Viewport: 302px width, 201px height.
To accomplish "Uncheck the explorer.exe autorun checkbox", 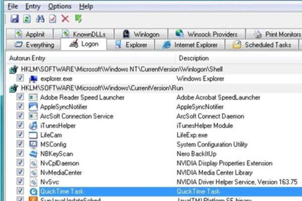I will coord(20,78).
